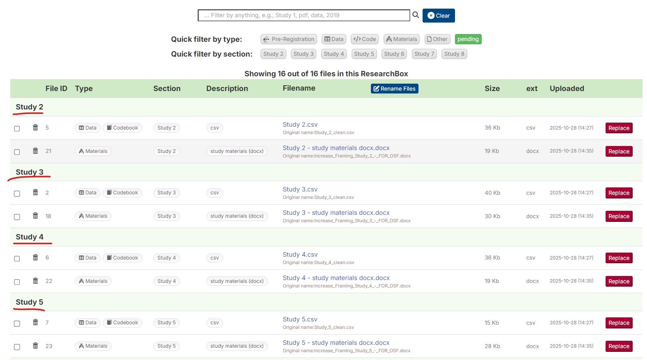Image resolution: width=647 pixels, height=360 pixels.
Task: Click the search magnifier icon
Action: [416, 15]
